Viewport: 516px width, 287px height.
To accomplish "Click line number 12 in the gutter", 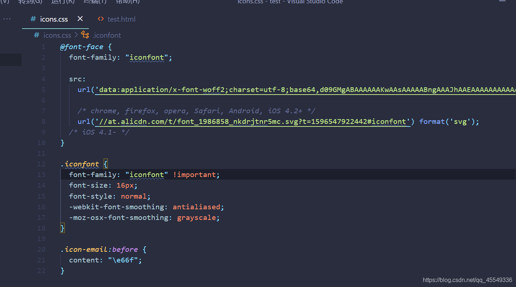I will (x=41, y=164).
